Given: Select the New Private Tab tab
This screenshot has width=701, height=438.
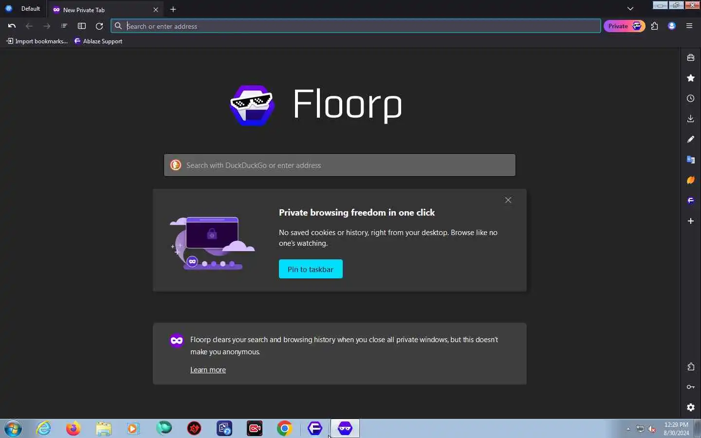Looking at the screenshot, I should click(106, 10).
